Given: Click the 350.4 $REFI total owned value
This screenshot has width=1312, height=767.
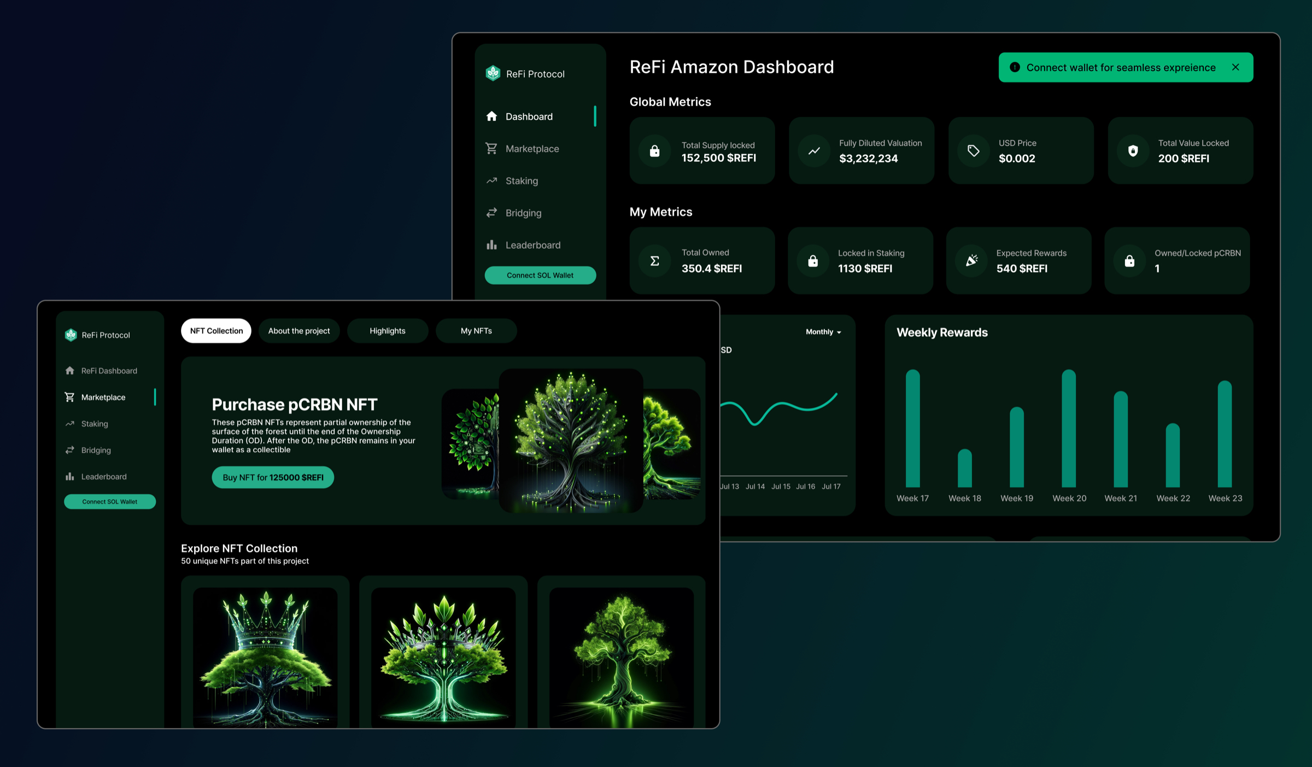Looking at the screenshot, I should 712,268.
